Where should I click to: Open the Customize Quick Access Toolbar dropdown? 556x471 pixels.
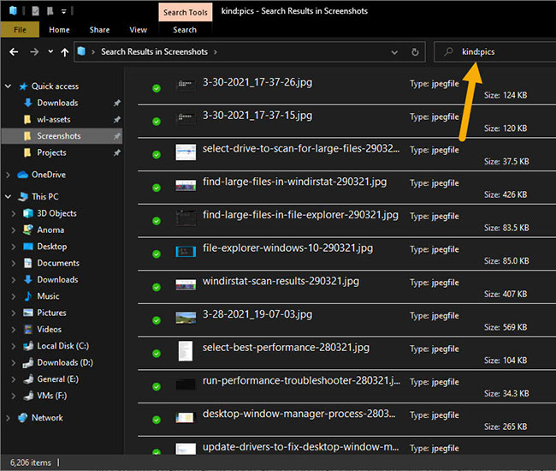point(64,11)
